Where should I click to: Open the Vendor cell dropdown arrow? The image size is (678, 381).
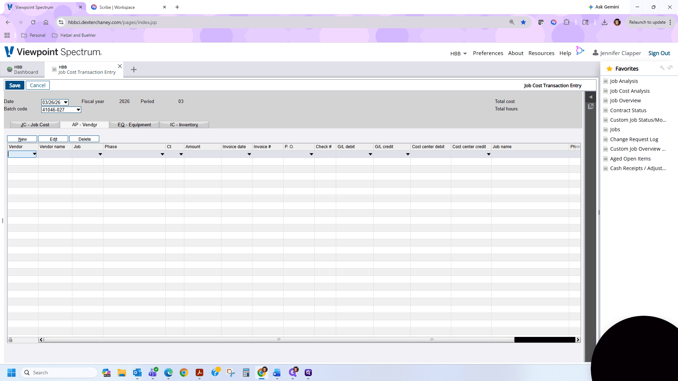pos(34,154)
